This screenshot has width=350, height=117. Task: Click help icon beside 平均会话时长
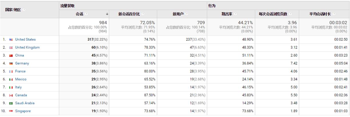[334, 14]
